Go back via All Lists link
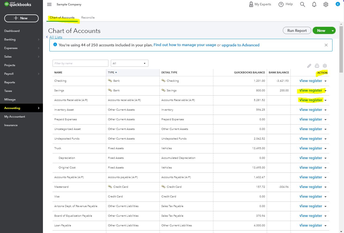The image size is (344, 233). 56,37
